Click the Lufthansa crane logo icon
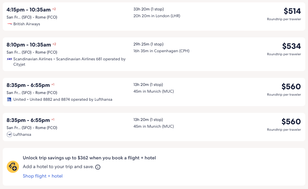The image size is (308, 189). tap(9, 134)
